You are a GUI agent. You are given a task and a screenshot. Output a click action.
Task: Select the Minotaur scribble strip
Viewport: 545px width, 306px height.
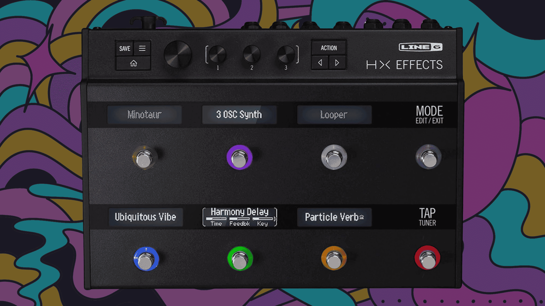click(144, 115)
